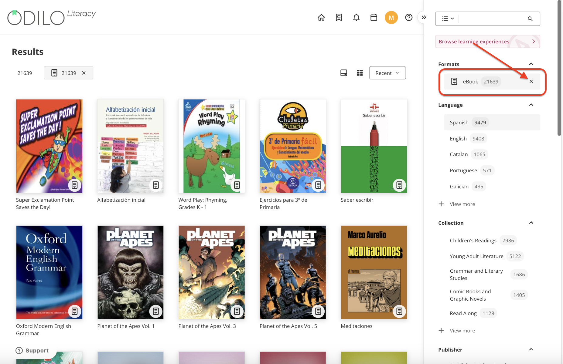Collapse the Formats section
Screen dimensions: 563x364
[x=531, y=64]
